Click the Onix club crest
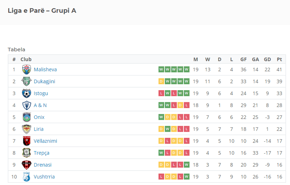290x185 pixels. pyautogui.click(x=26, y=117)
